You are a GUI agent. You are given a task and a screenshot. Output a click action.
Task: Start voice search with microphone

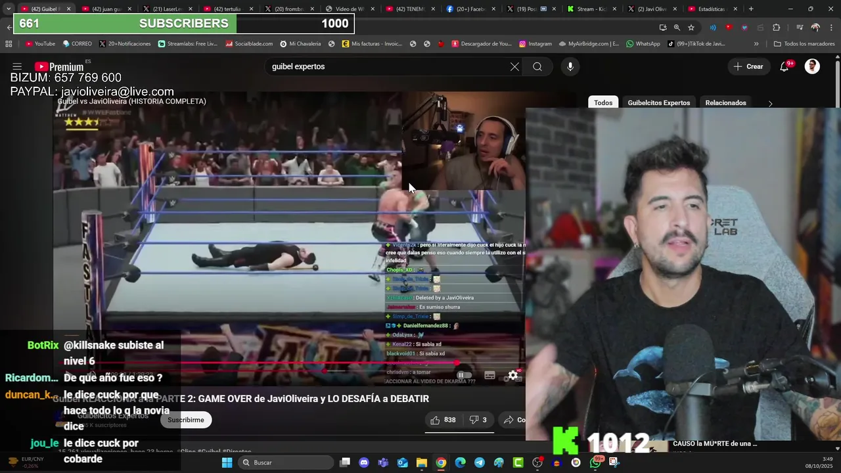tap(570, 66)
